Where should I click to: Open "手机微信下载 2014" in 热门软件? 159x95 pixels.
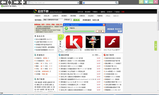(x=111, y=66)
